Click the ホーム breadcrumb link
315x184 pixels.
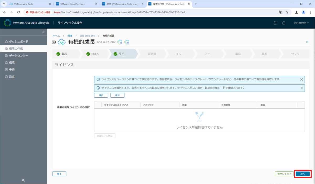coord(56,35)
